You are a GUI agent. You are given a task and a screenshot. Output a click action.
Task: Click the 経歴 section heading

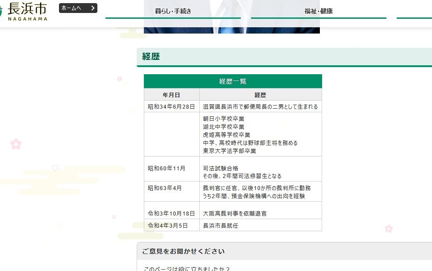click(x=151, y=57)
